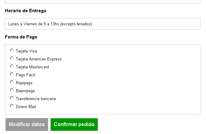Choose Tarjeta American Express radio option
This screenshot has height=134, width=206.
coord(12,58)
